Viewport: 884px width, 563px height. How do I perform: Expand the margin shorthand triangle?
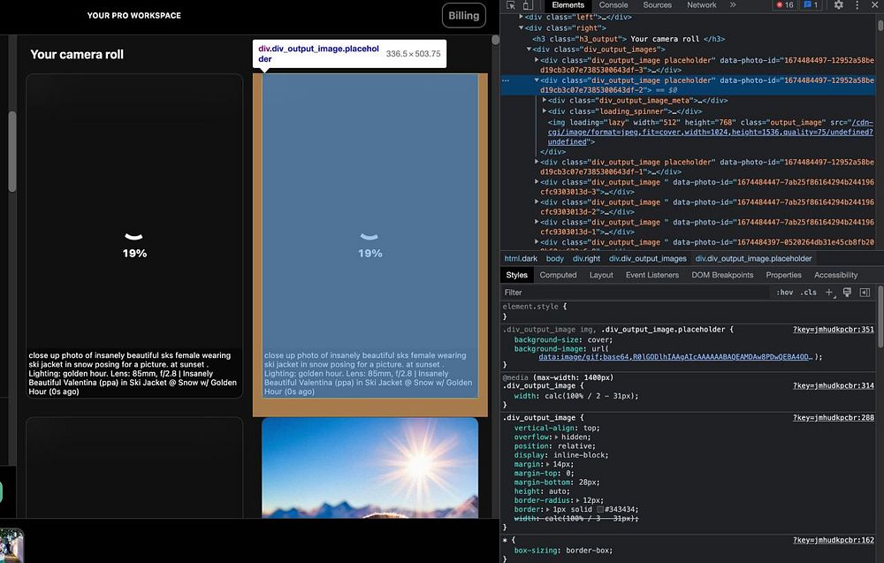pos(548,464)
